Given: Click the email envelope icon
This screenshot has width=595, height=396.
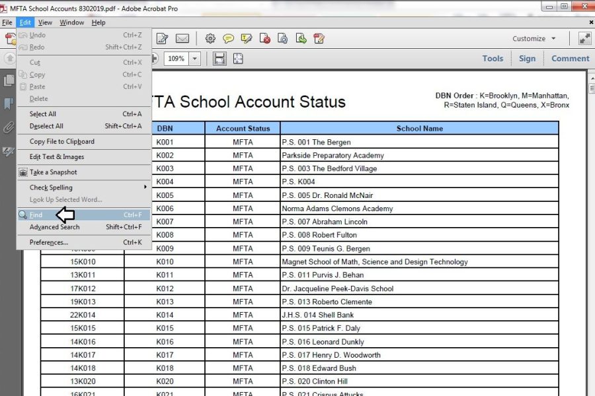Looking at the screenshot, I should [x=182, y=39].
